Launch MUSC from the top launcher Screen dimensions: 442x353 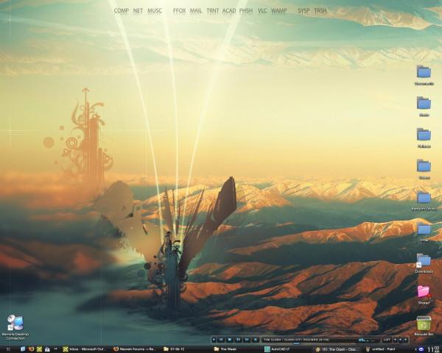155,11
